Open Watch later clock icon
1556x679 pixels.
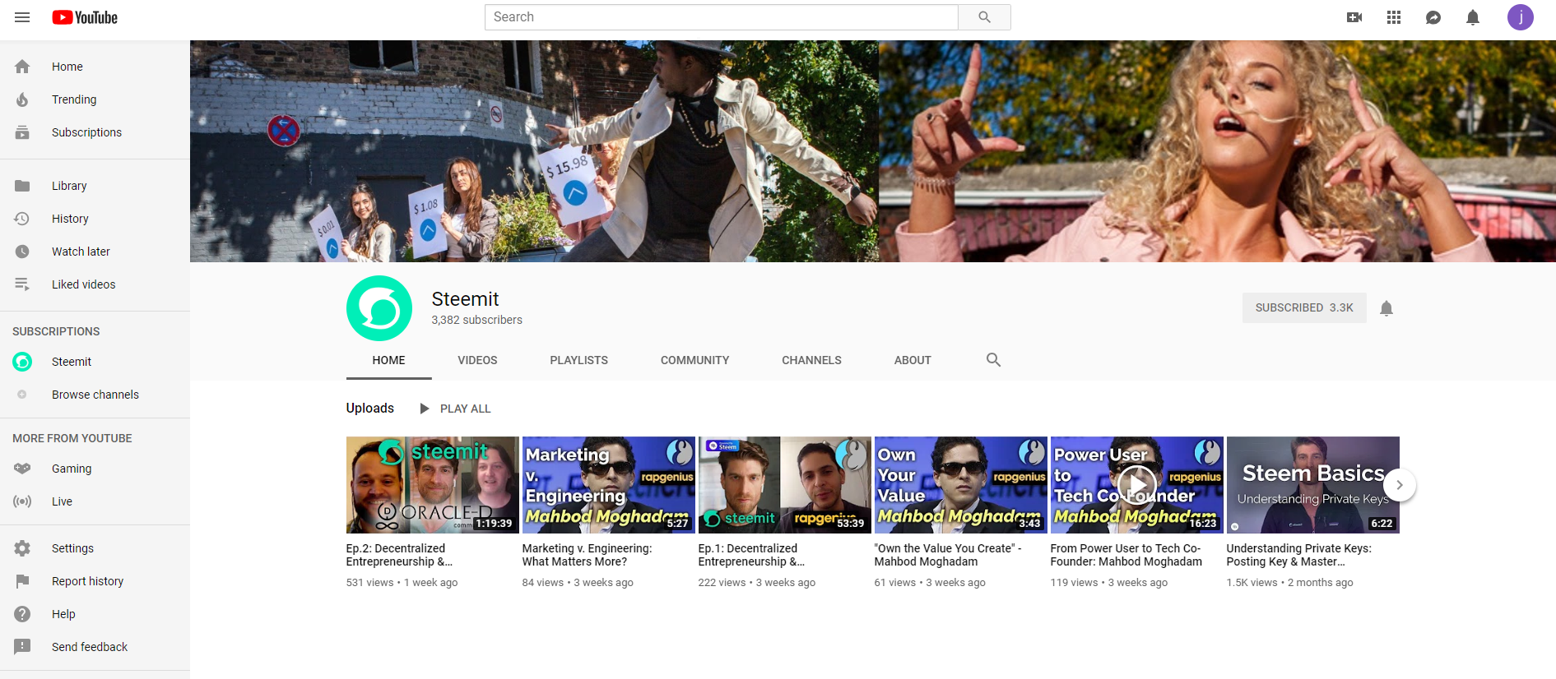[22, 252]
